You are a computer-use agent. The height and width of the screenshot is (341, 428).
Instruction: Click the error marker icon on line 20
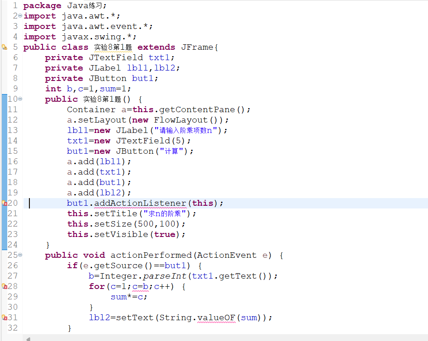coord(5,203)
